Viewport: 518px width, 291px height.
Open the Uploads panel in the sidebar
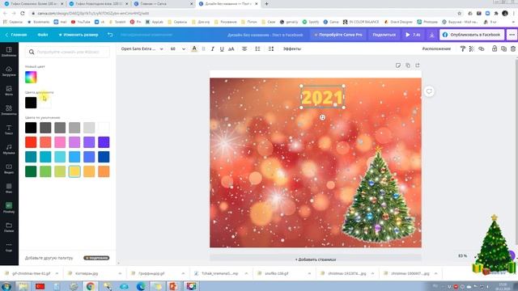9,71
